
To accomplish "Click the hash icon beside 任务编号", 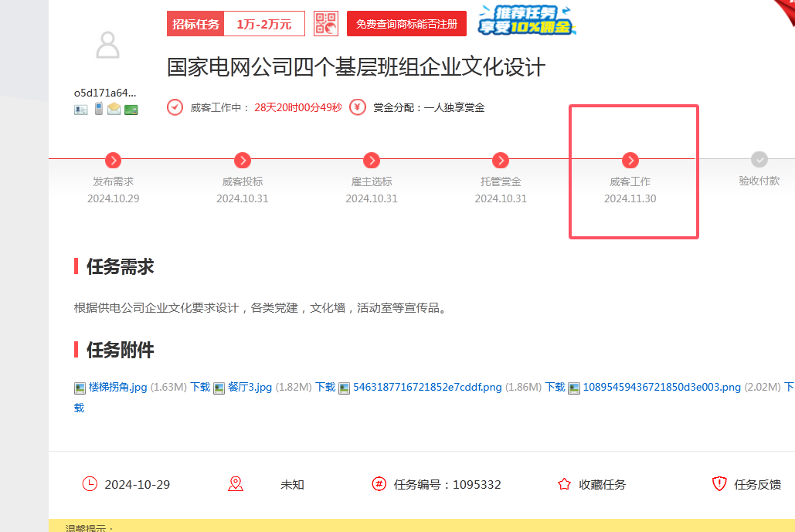I will tap(379, 484).
